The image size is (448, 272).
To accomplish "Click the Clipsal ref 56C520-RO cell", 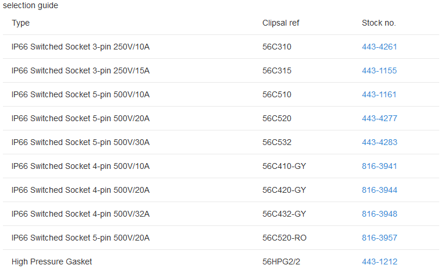I will [x=285, y=238].
